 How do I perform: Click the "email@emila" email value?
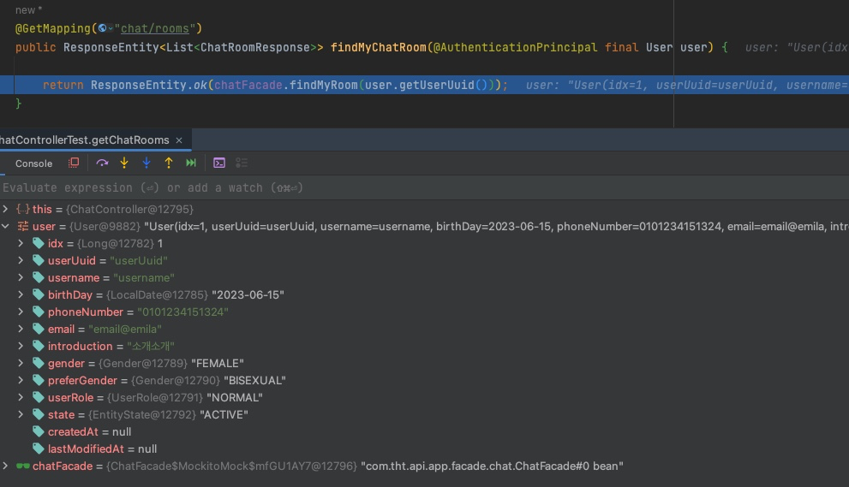[x=124, y=329]
